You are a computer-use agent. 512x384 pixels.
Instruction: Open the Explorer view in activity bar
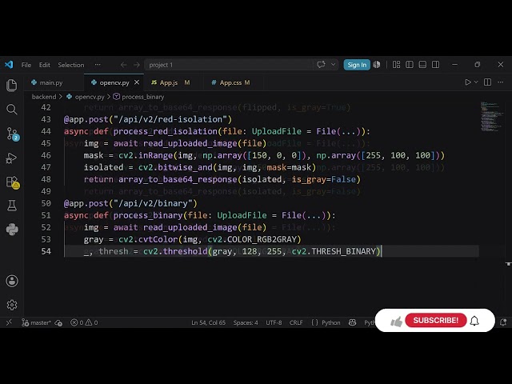tap(12, 86)
